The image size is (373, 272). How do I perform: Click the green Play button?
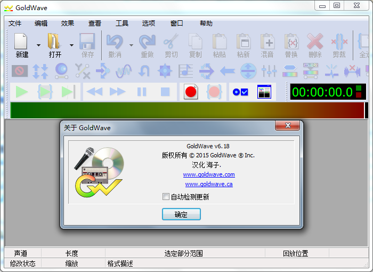tap(22, 92)
